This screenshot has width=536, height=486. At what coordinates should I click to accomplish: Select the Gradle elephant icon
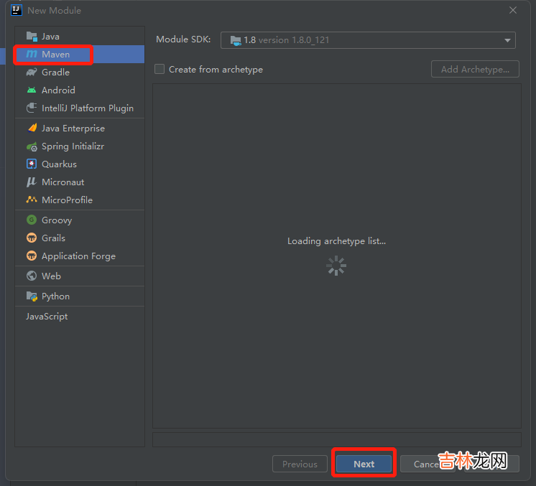(x=32, y=73)
